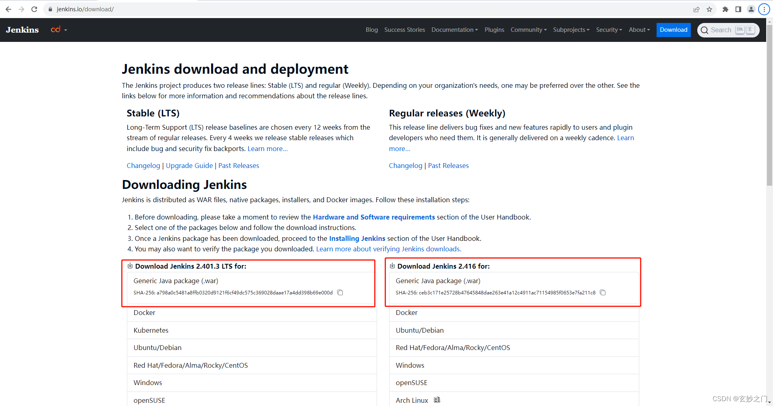Click the Jenkins logo in header
773x406 pixels.
coord(23,30)
